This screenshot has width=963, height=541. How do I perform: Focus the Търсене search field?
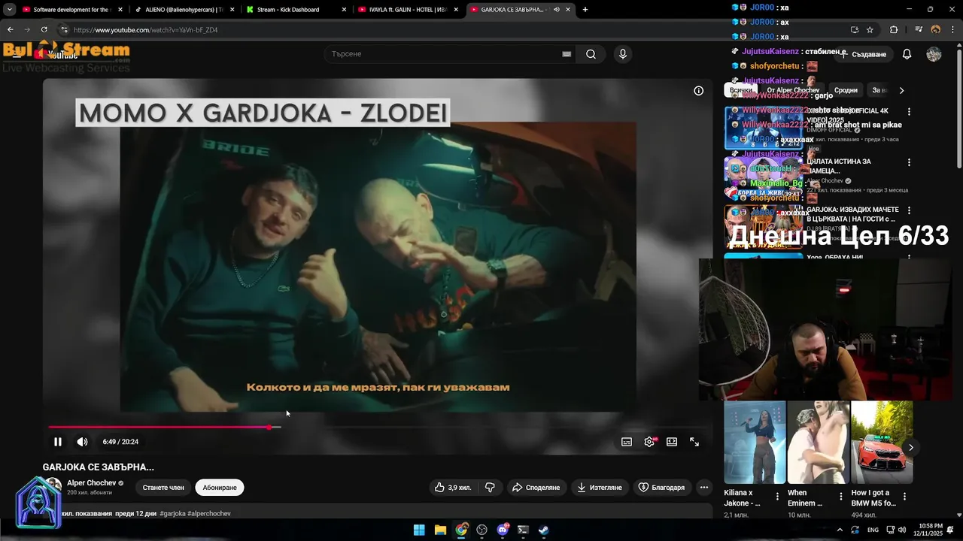click(x=444, y=54)
